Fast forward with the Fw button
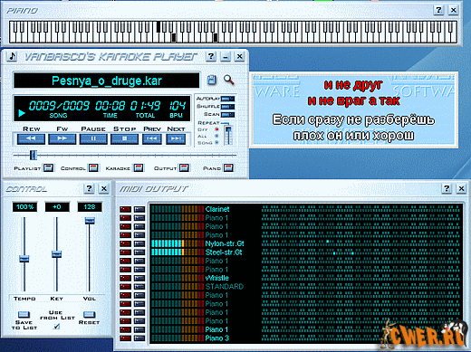 click(62, 138)
